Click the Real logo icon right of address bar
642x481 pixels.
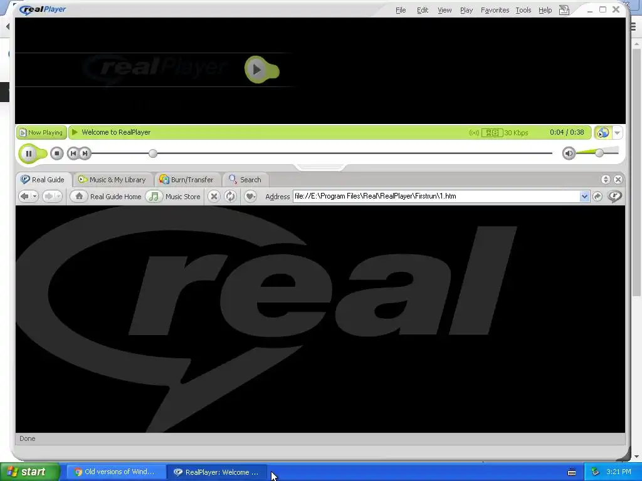[x=614, y=196]
